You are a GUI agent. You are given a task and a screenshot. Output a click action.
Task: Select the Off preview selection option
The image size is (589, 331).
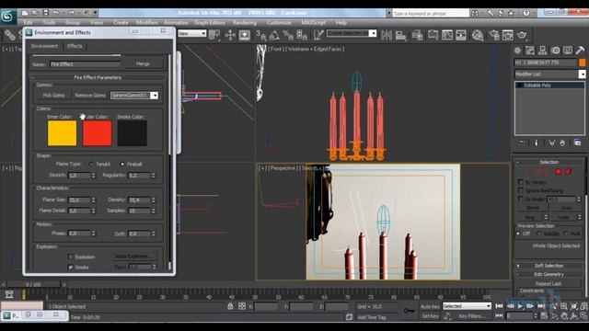(519, 234)
